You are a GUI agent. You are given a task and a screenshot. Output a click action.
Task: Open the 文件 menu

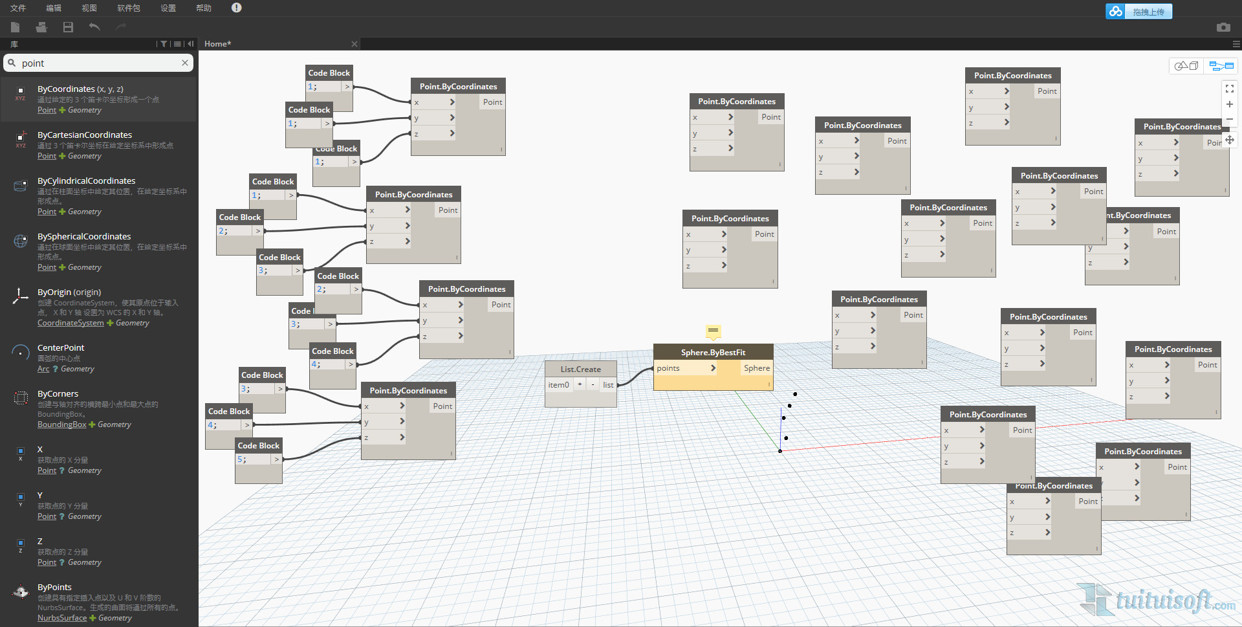[18, 8]
